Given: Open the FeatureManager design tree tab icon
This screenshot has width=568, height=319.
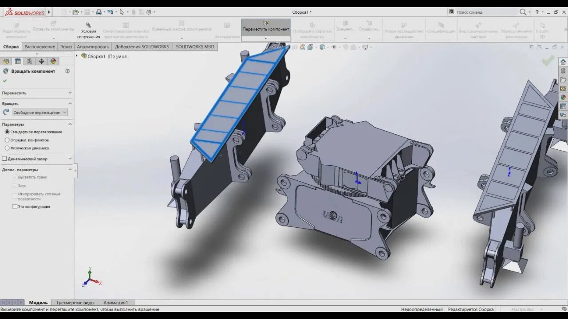Looking at the screenshot, I should click(x=6, y=61).
